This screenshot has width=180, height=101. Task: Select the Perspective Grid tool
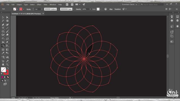(x=7, y=45)
